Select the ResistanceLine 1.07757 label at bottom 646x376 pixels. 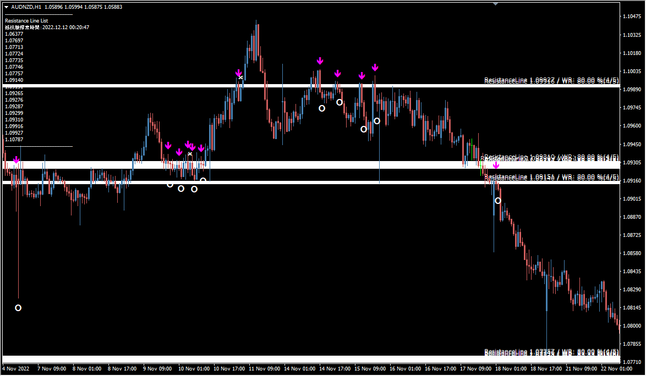click(551, 352)
